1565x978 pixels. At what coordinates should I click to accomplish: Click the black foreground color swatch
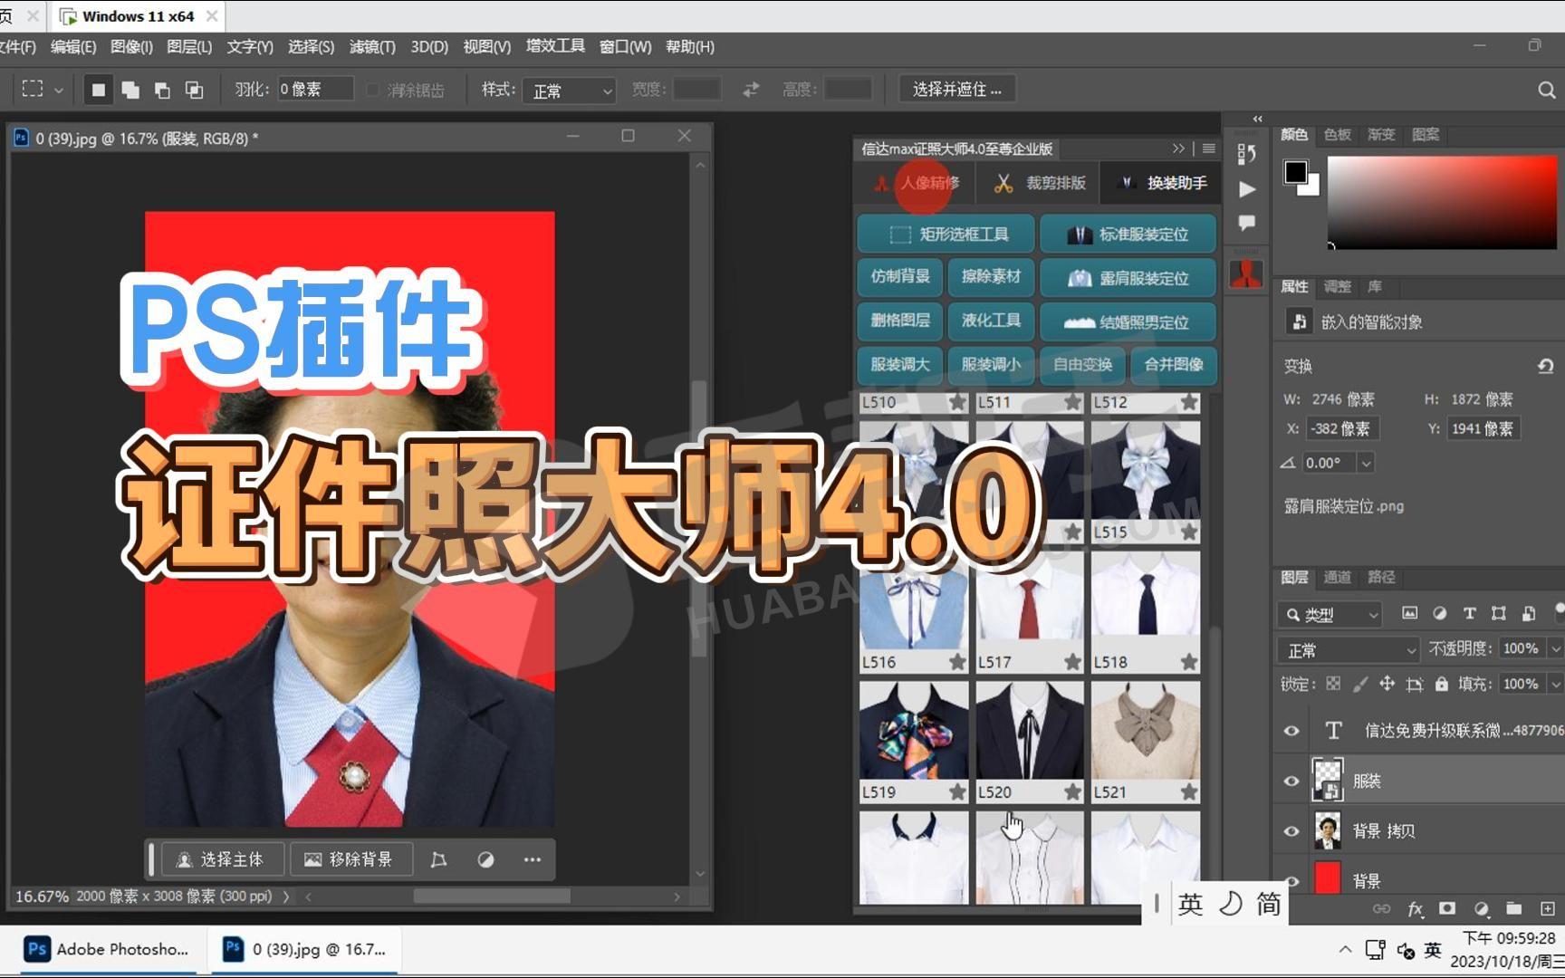click(x=1295, y=171)
